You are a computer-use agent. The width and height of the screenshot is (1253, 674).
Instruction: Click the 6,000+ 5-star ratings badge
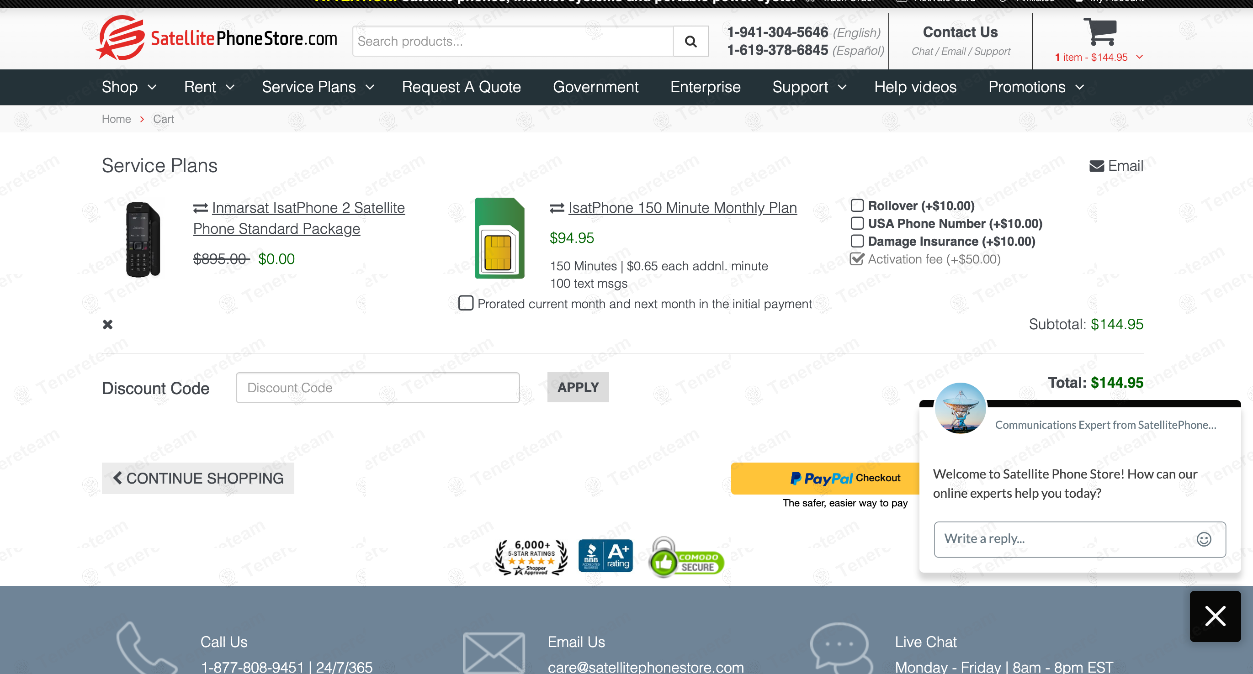click(531, 558)
